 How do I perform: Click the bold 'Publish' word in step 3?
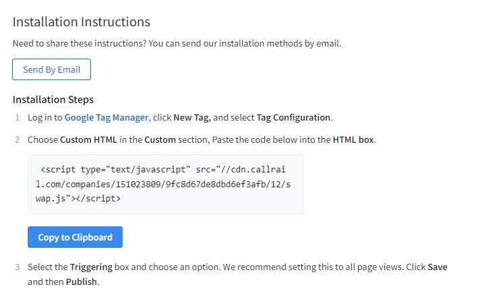(x=82, y=282)
